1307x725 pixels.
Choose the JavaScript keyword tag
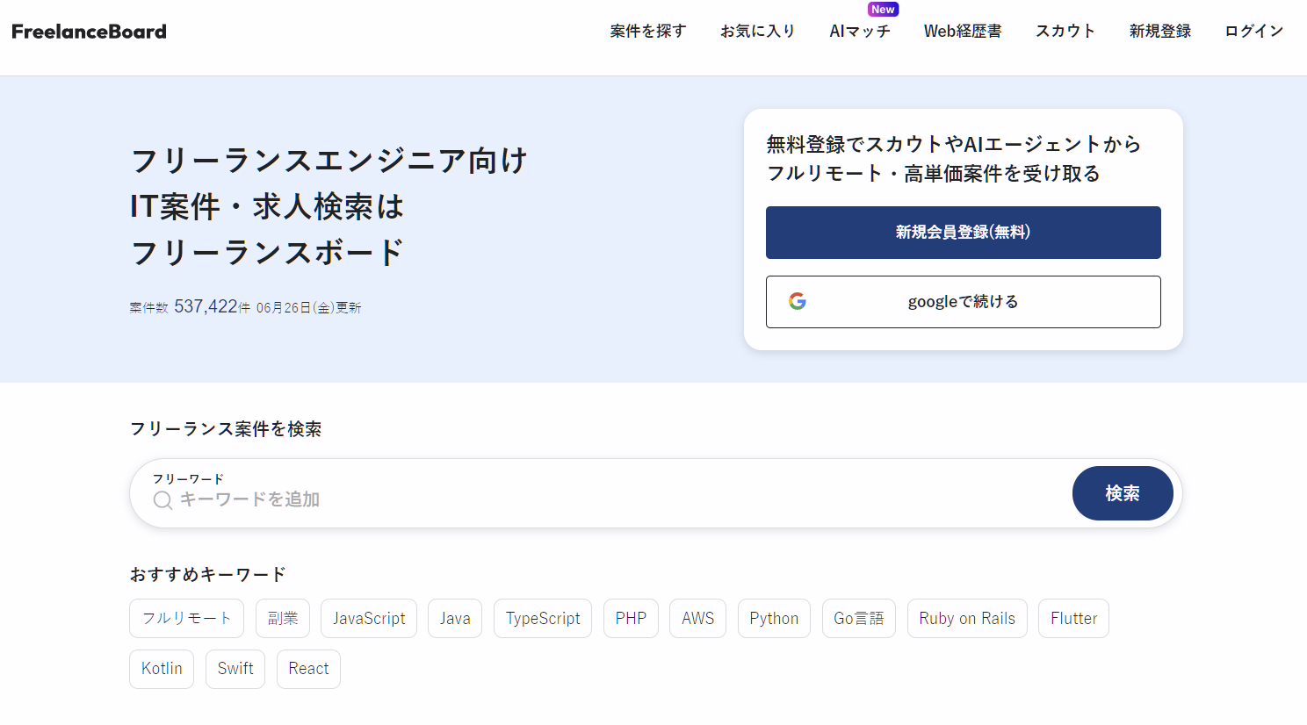(x=369, y=619)
